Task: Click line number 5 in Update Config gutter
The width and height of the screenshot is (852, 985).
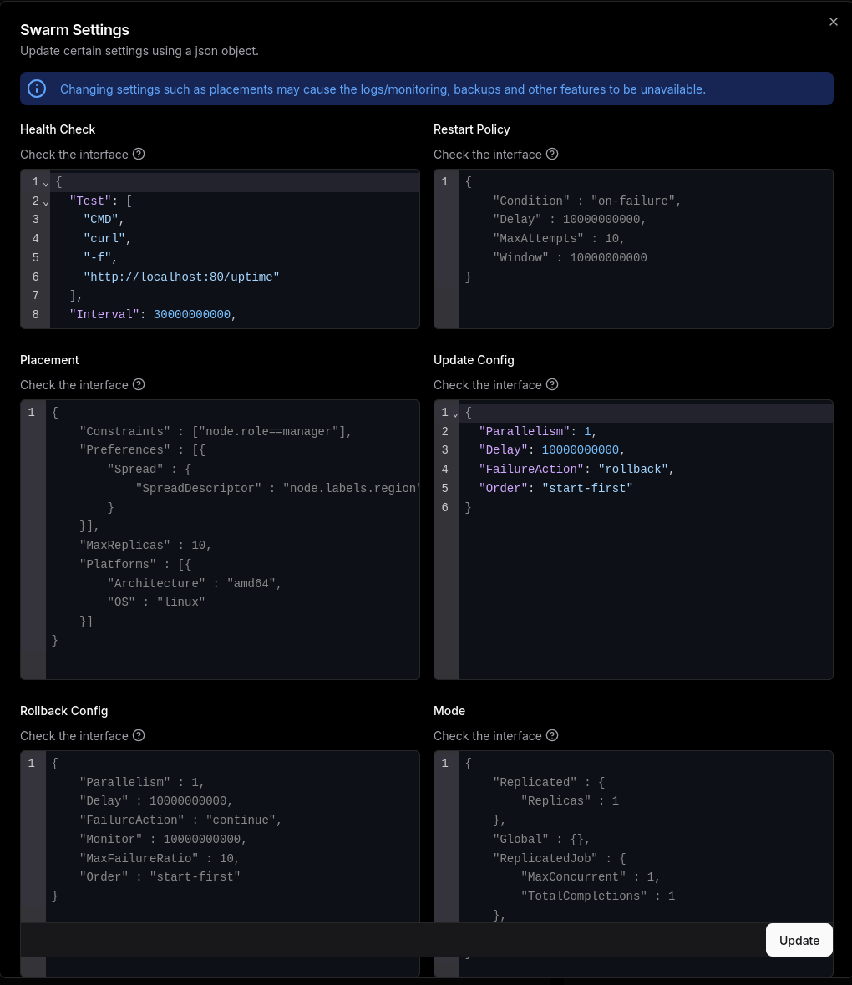Action: tap(445, 489)
